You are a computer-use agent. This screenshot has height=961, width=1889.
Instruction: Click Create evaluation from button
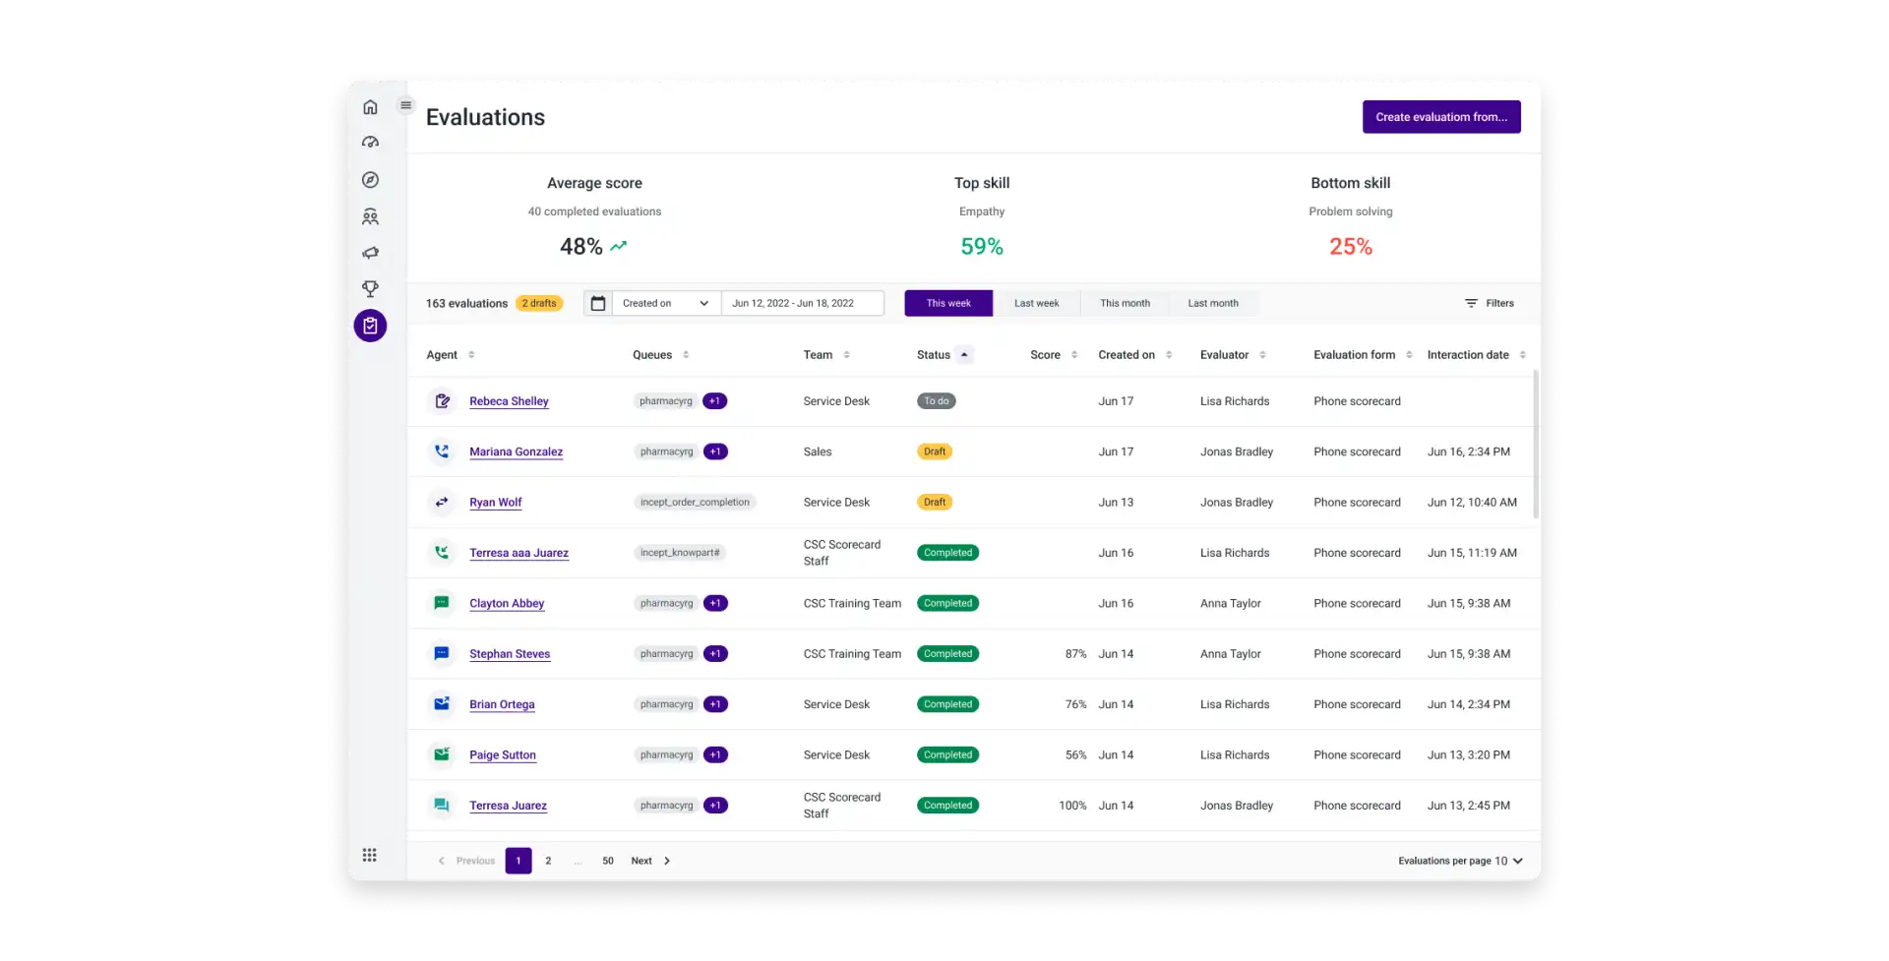click(1440, 117)
